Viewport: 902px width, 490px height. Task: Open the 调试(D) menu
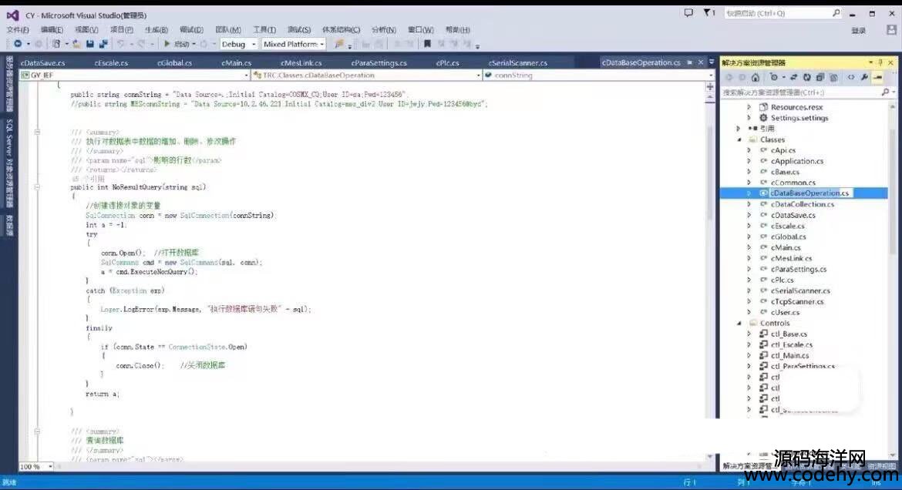(191, 29)
